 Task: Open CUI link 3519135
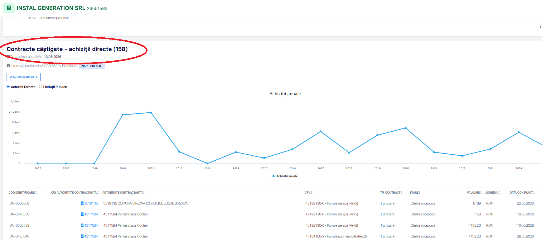tap(91, 203)
